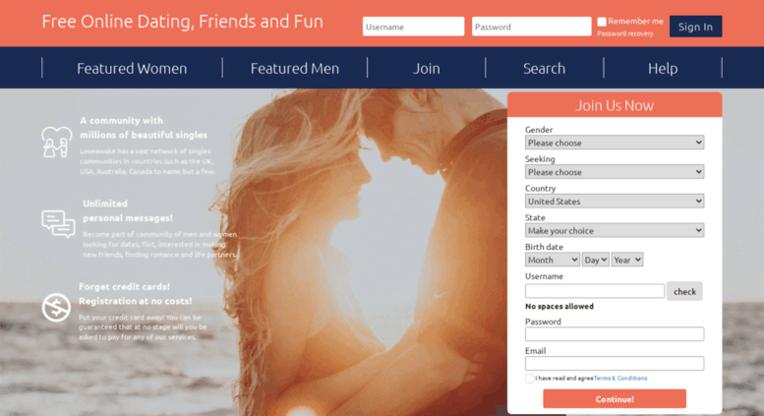The height and width of the screenshot is (416, 764).
Task: Focus the Email field in join form
Action: pyautogui.click(x=615, y=364)
